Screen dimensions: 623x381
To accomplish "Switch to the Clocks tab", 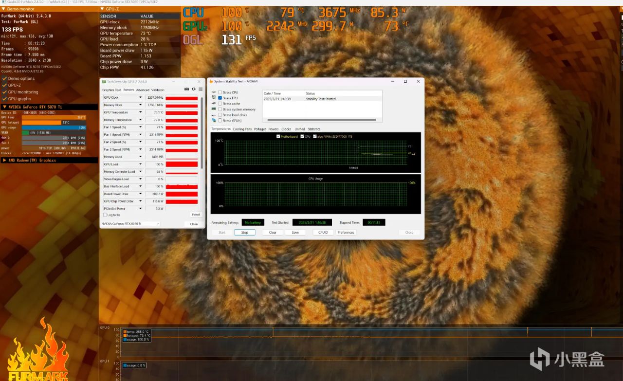I will 286,129.
